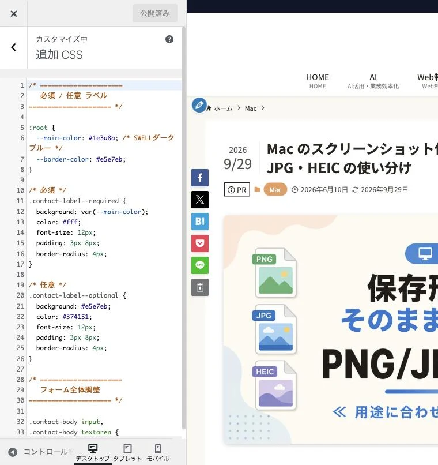
Task: Place cursor on the :root line
Action: click(41, 128)
